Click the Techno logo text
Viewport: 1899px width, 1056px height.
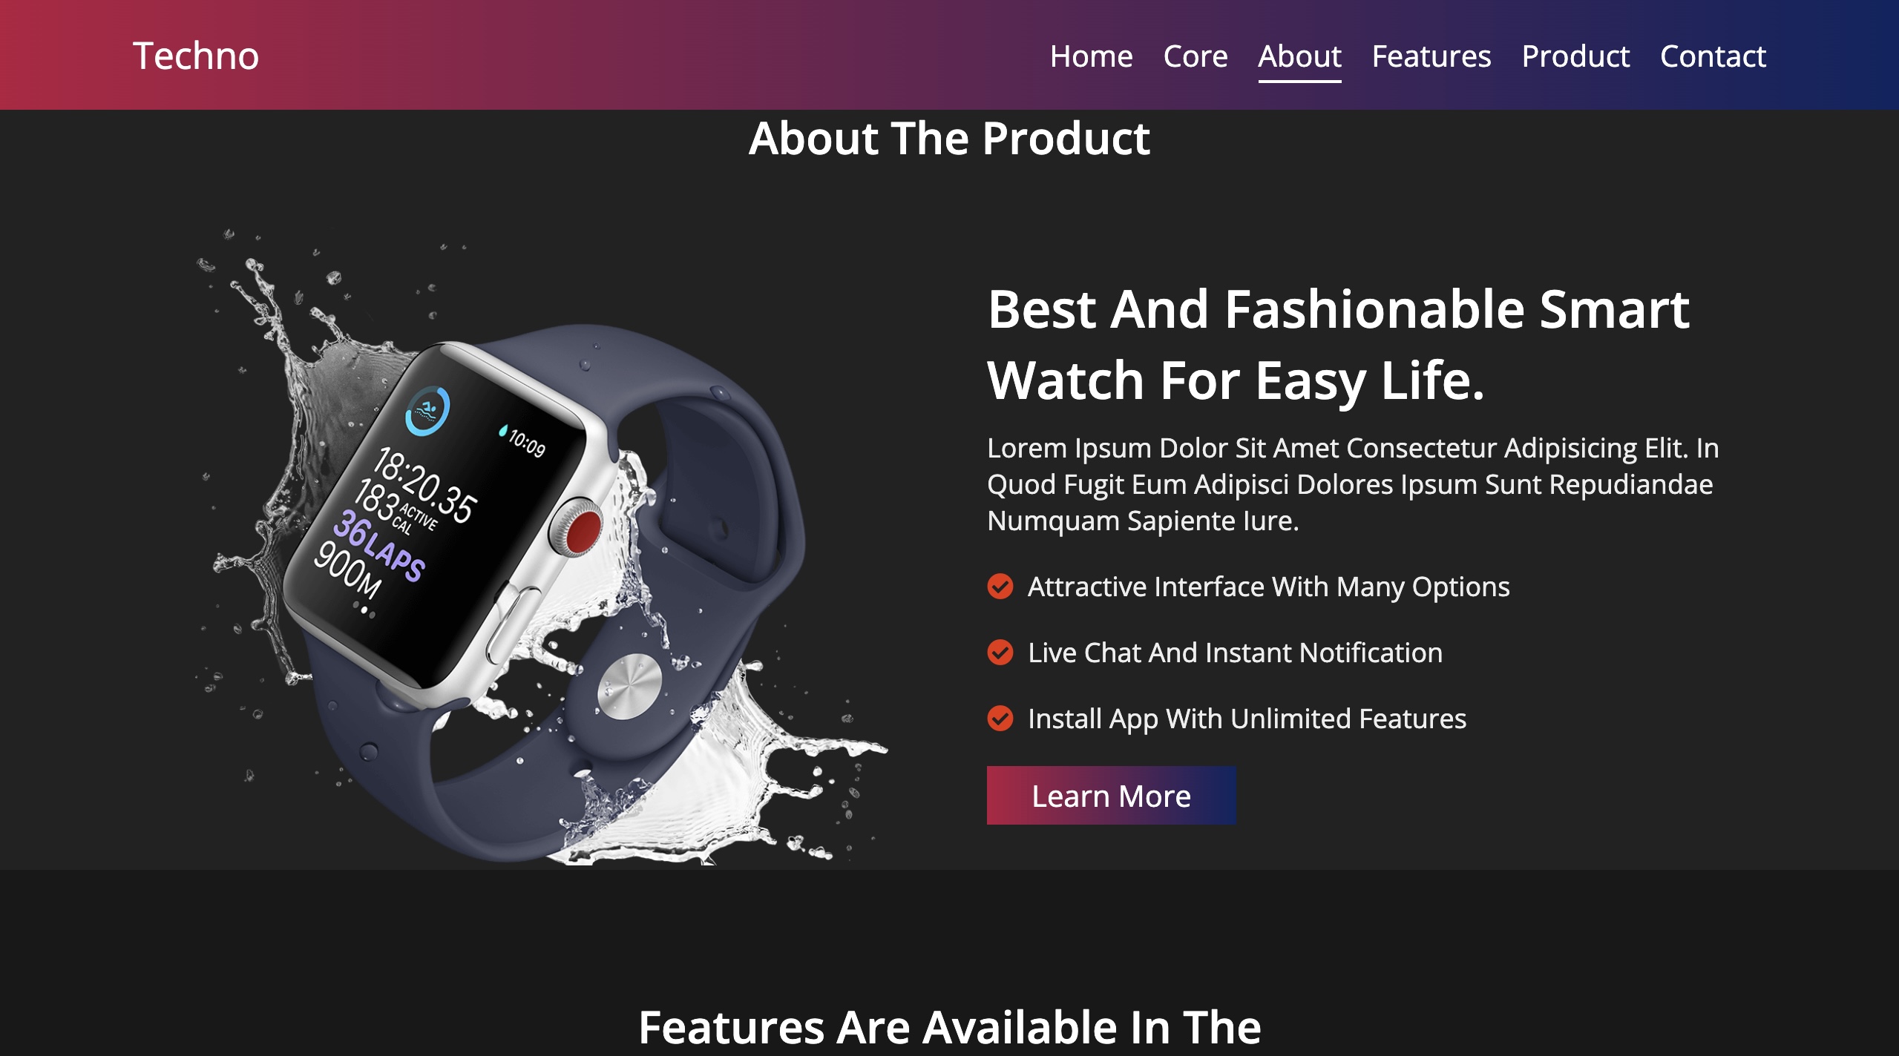click(196, 56)
